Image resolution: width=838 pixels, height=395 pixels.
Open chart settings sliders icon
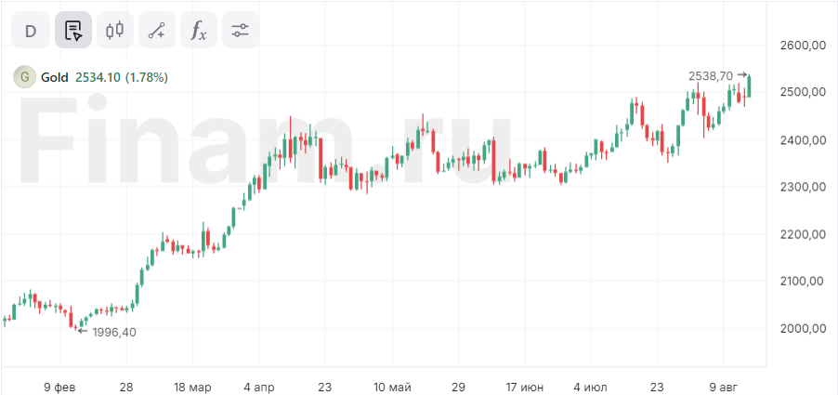tap(241, 31)
